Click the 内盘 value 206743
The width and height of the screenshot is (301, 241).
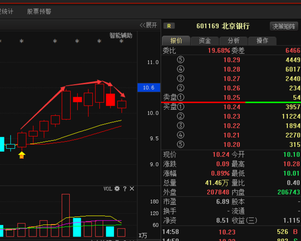[x=289, y=192]
